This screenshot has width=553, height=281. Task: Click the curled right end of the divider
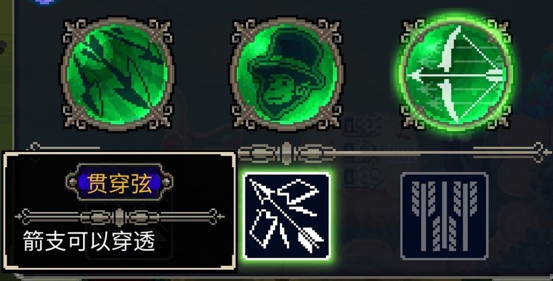(x=539, y=152)
